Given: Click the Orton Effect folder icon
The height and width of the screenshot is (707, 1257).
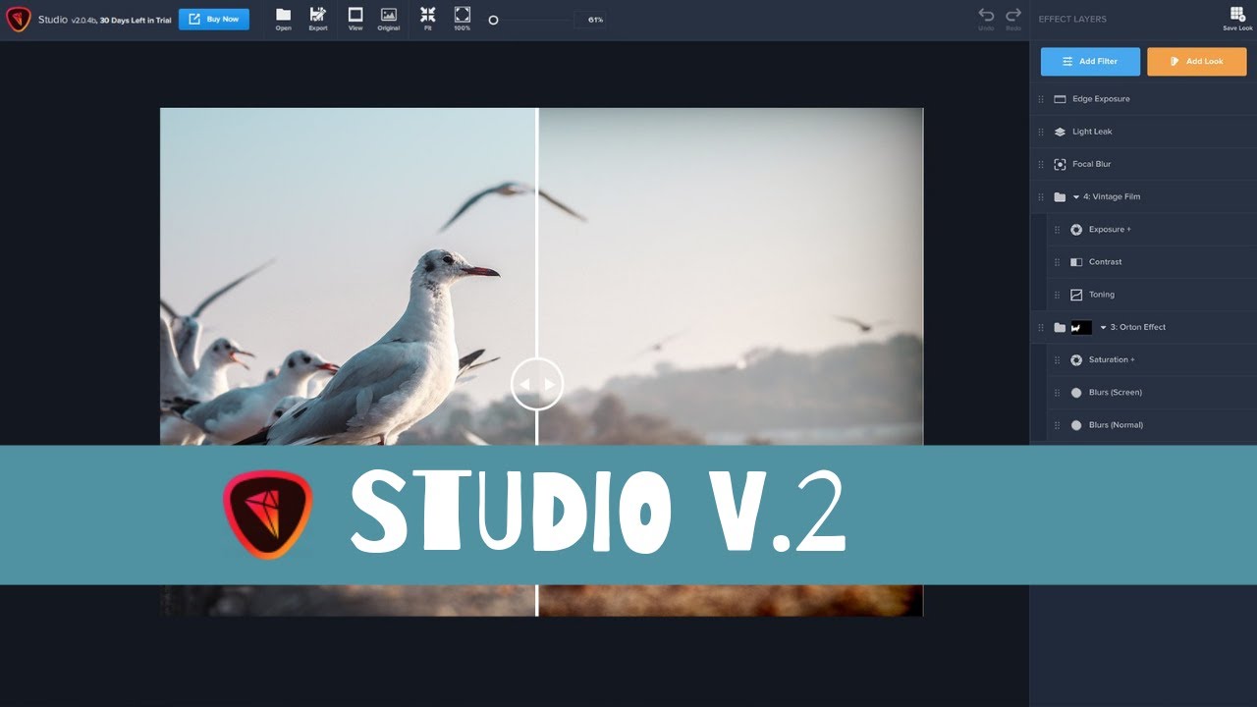Looking at the screenshot, I should click(1060, 327).
